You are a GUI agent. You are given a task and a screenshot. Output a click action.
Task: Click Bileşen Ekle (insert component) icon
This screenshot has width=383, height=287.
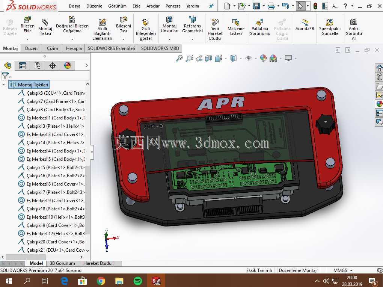(27, 19)
